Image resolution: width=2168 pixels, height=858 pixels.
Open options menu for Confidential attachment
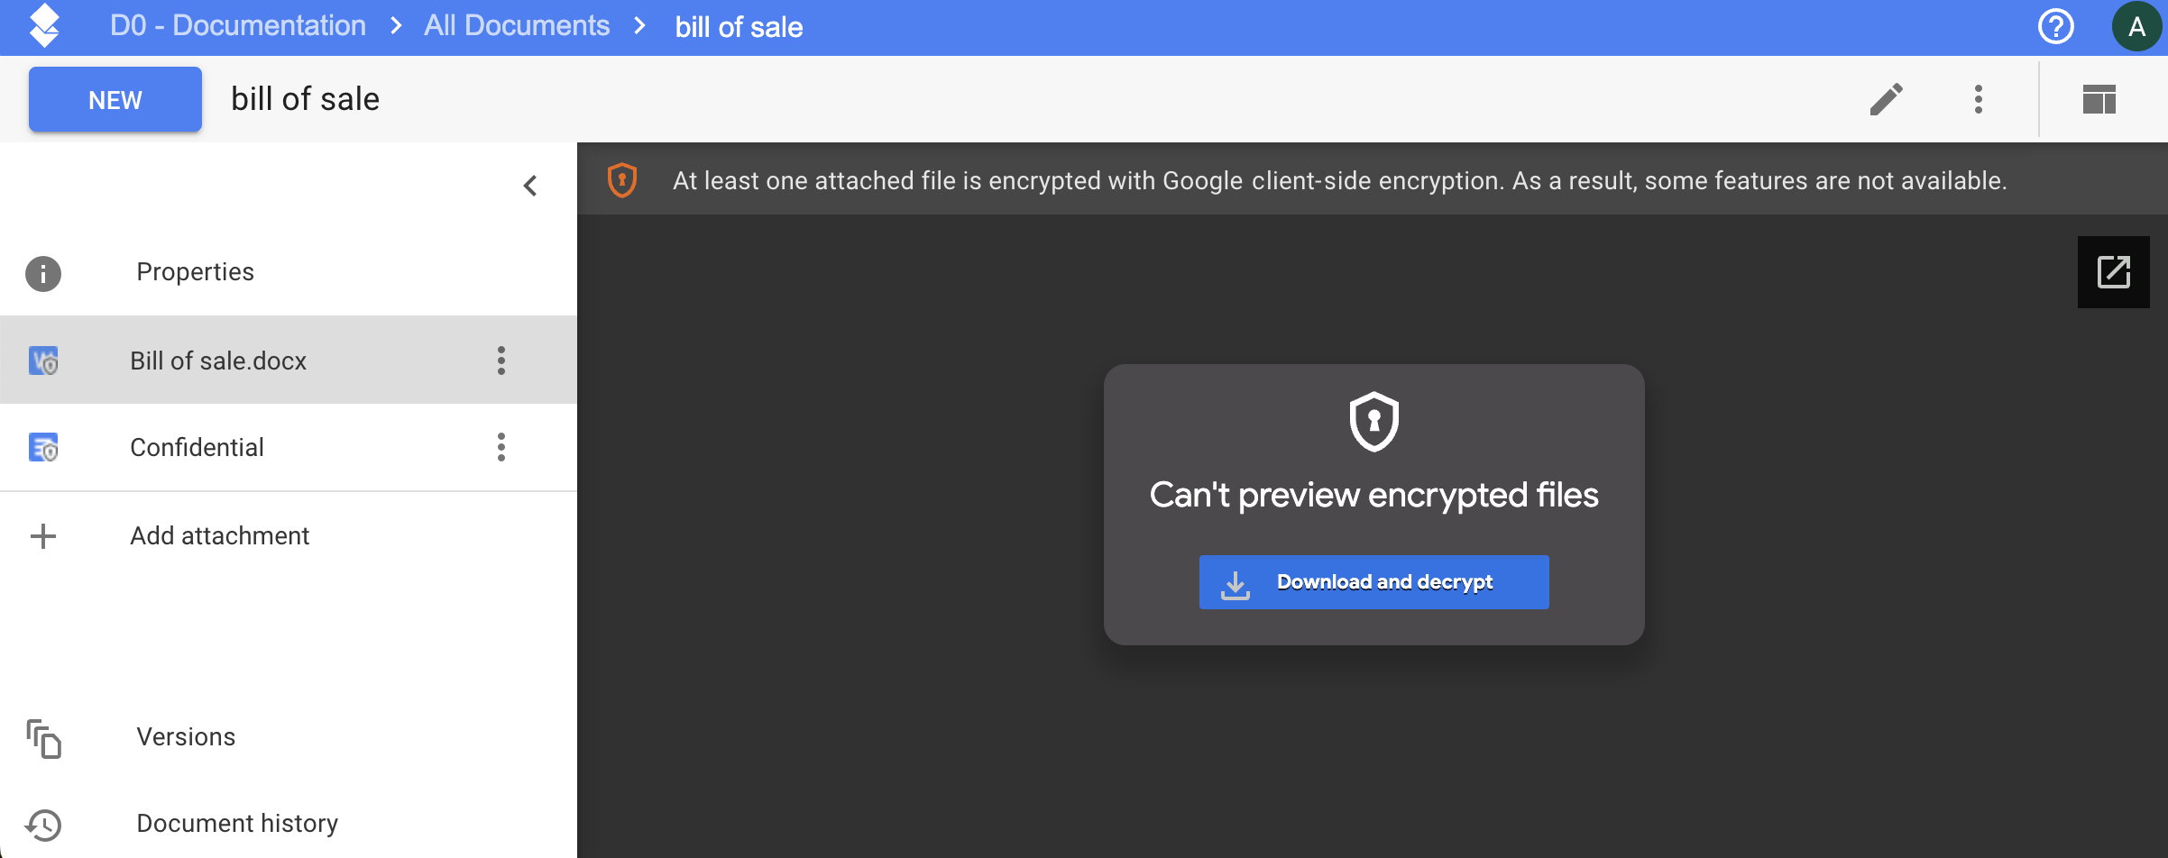click(x=501, y=447)
